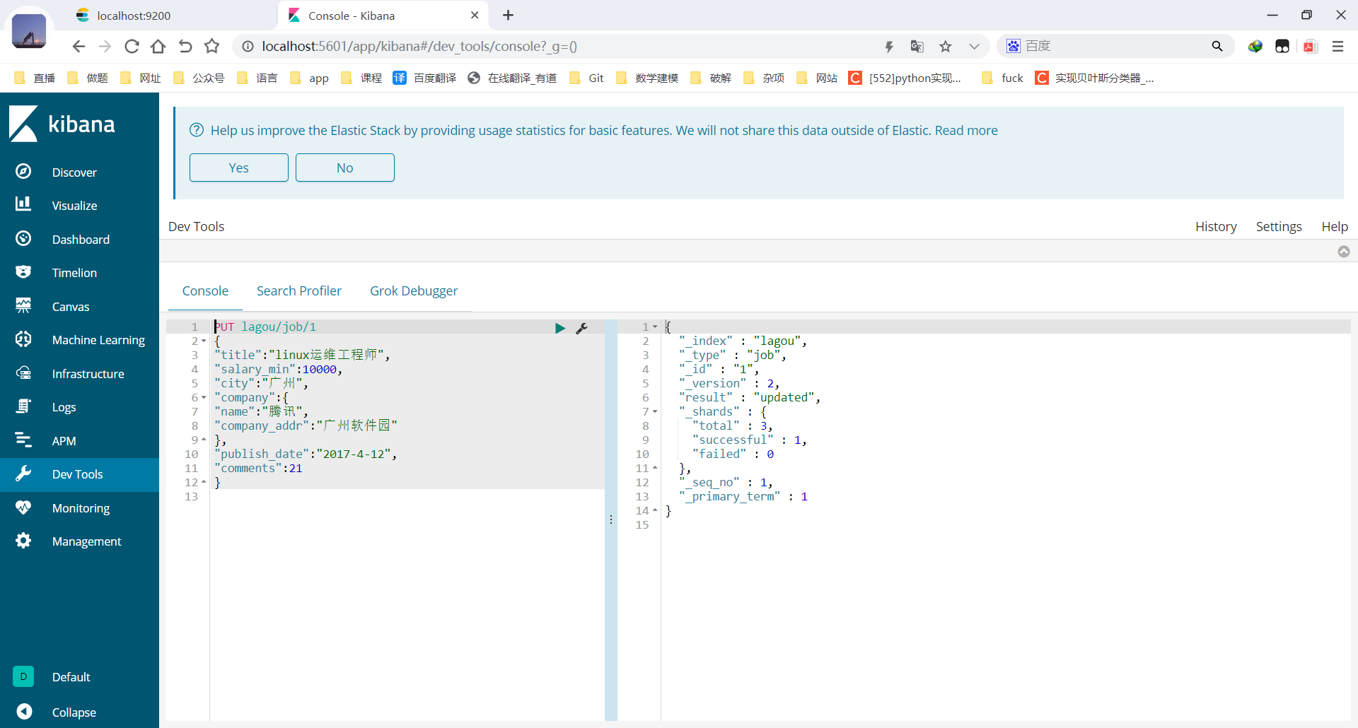Click Yes to share usage statistics
Image resolution: width=1358 pixels, height=728 pixels.
pos(238,168)
